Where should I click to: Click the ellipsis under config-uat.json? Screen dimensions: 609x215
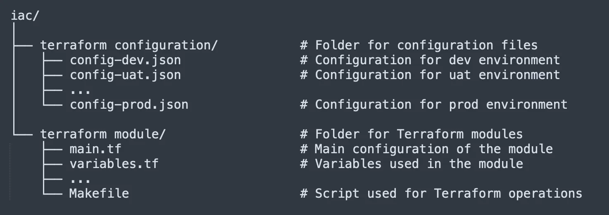(x=80, y=91)
